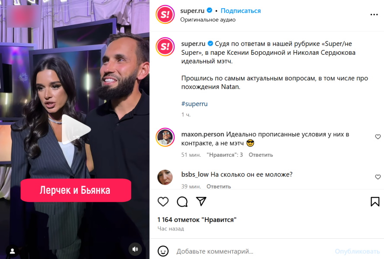Like bsbs_low's comment with the heart
This screenshot has height=259, width=384.
coord(378,177)
